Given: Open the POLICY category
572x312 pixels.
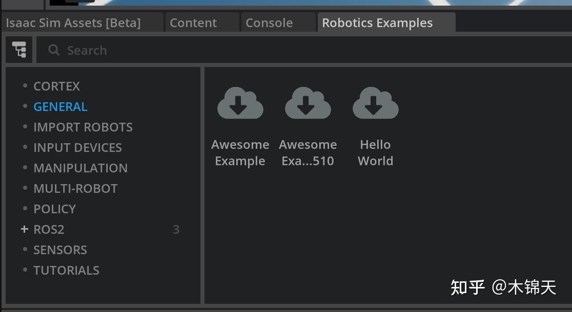Looking at the screenshot, I should click(54, 209).
